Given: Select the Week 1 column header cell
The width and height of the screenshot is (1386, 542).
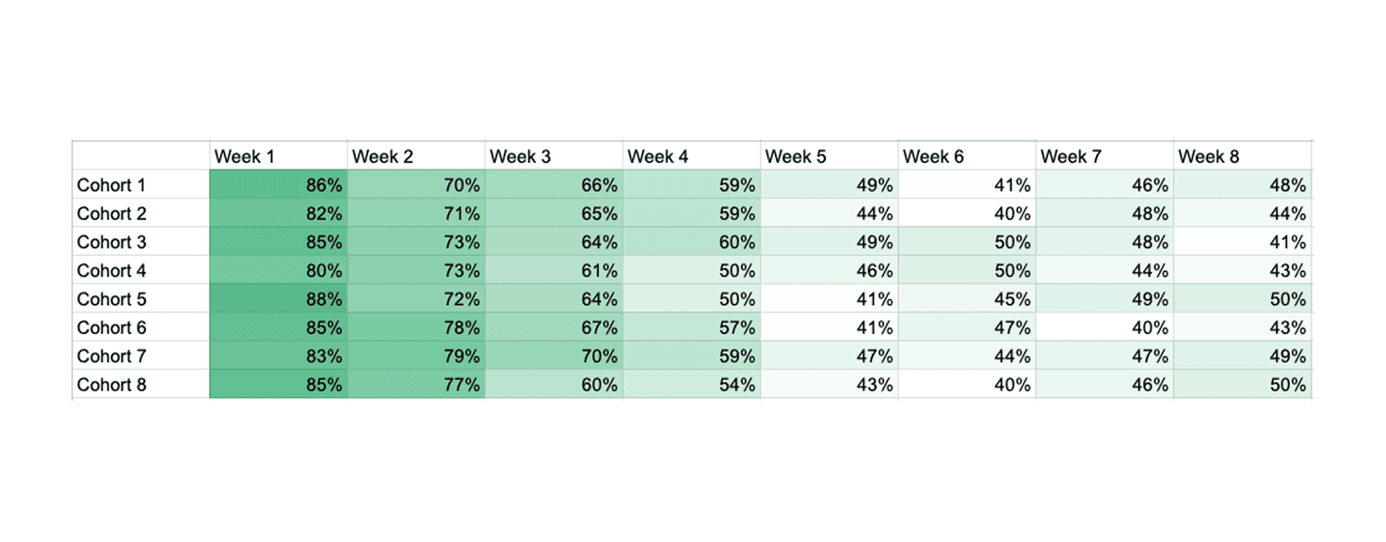Looking at the screenshot, I should coord(278,156).
